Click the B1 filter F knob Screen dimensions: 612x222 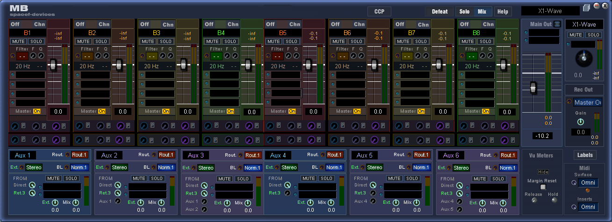pos(33,56)
